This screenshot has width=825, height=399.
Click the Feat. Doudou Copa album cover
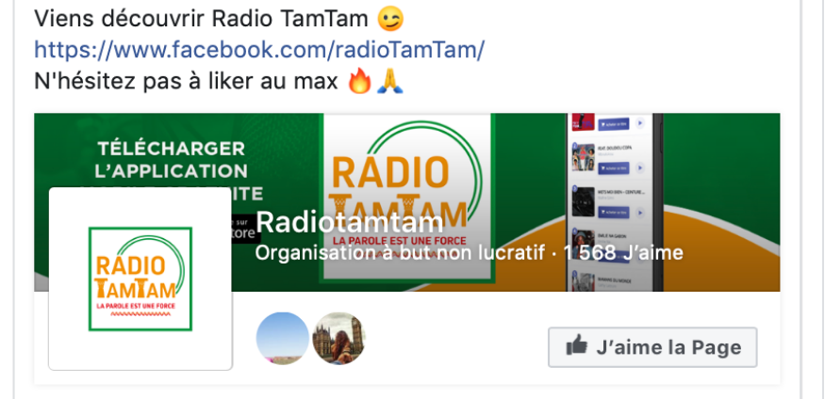583,157
